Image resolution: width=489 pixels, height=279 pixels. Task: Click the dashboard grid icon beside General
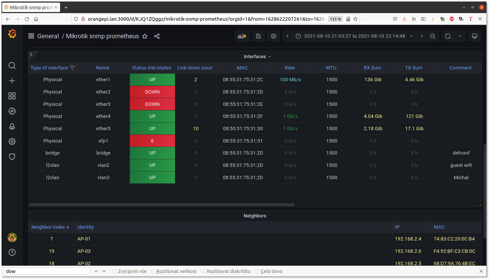tap(31, 36)
